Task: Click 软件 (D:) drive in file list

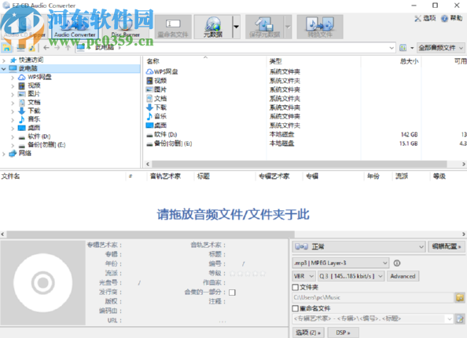Action: pyautogui.click(x=166, y=135)
